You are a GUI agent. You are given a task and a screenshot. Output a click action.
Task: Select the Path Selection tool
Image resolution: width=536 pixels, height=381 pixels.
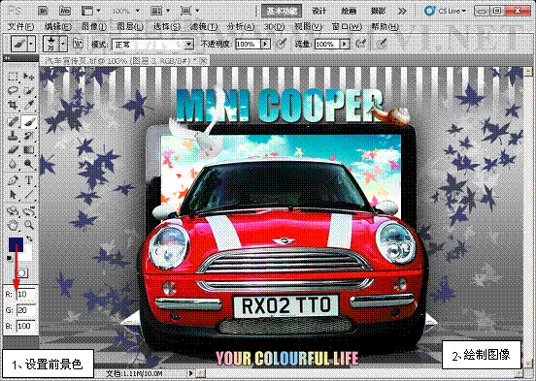pos(13,195)
